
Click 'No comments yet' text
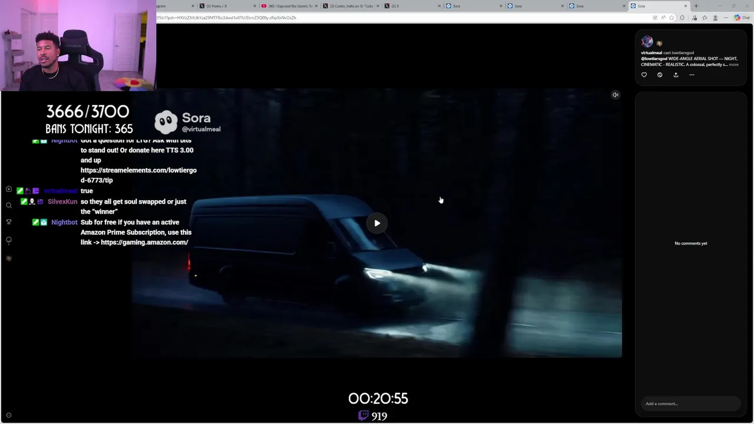click(691, 243)
